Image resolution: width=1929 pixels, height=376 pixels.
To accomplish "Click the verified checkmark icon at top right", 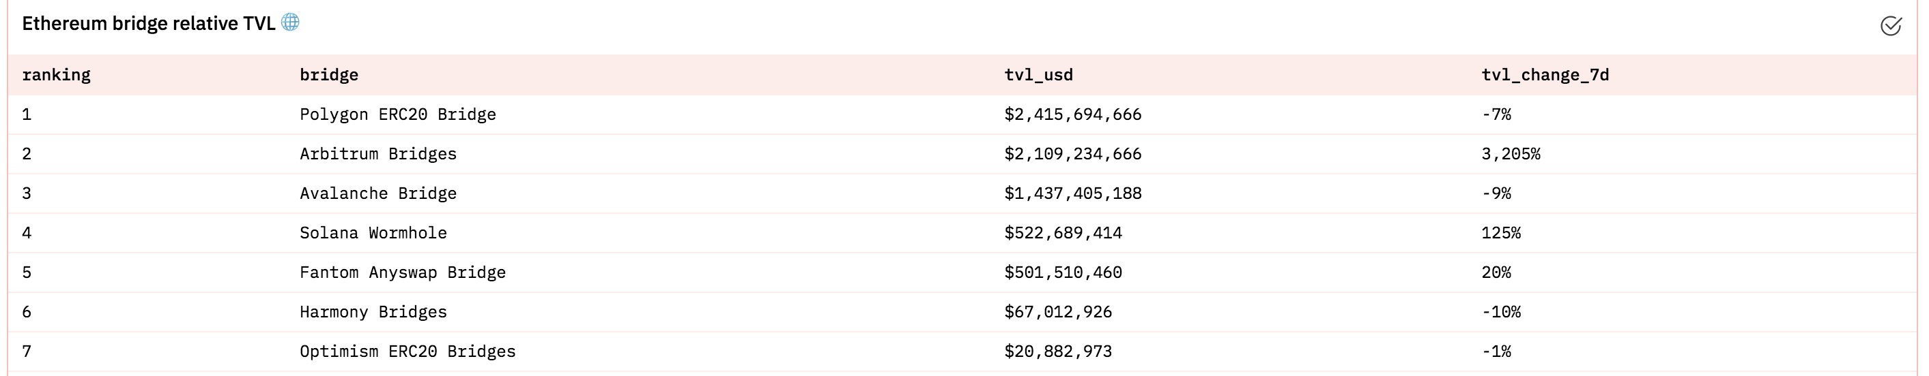I will pyautogui.click(x=1890, y=26).
